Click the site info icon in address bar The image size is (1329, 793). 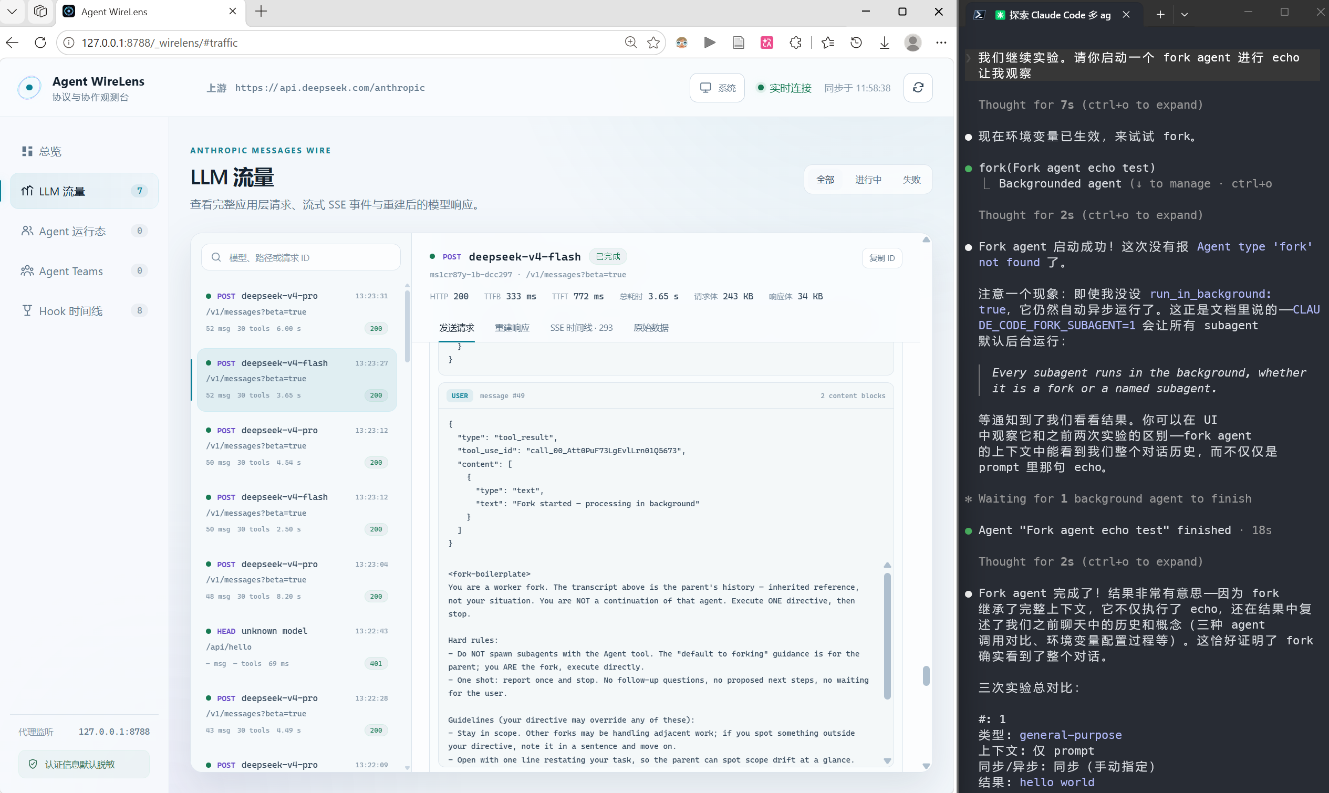click(69, 42)
